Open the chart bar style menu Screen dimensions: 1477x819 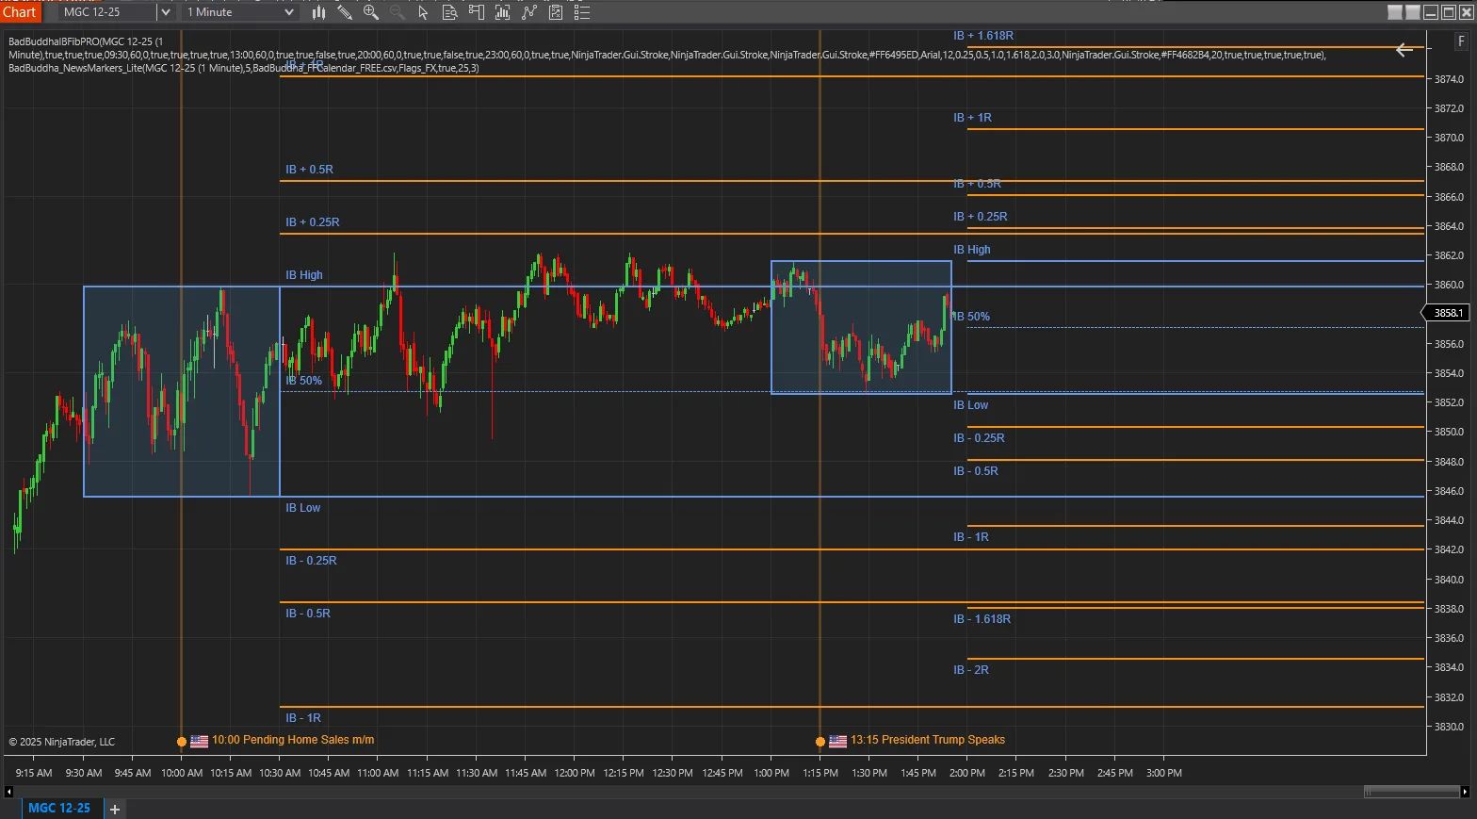point(318,12)
